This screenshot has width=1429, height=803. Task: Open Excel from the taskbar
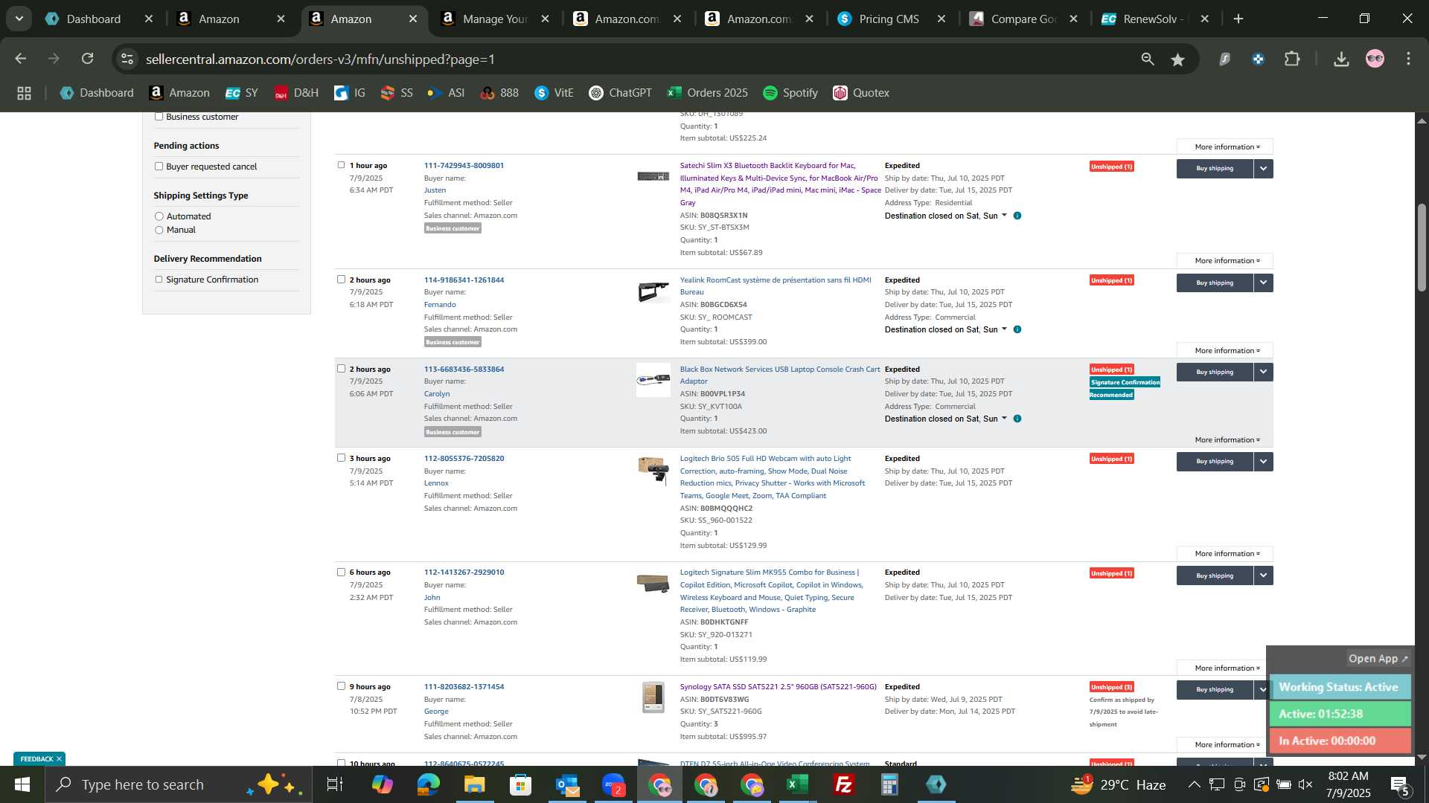797,784
